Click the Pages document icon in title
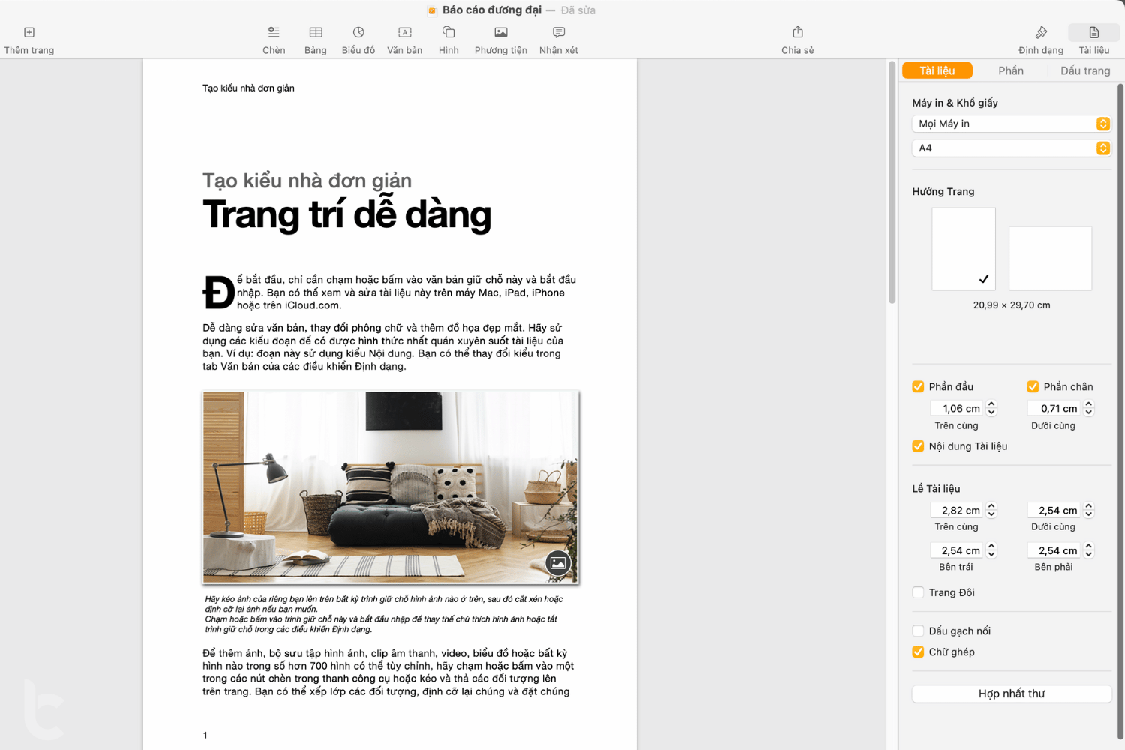The height and width of the screenshot is (750, 1125). point(432,10)
